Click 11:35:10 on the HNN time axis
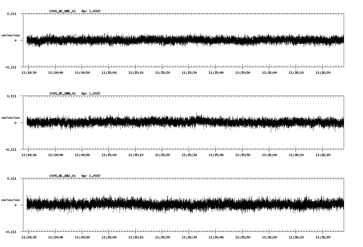Image resolution: width=363 pixels, height=247 pixels. click(x=136, y=155)
